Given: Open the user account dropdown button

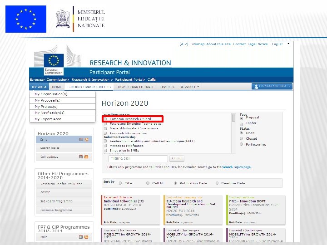Looking at the screenshot, I should pyautogui.click(x=272, y=86).
